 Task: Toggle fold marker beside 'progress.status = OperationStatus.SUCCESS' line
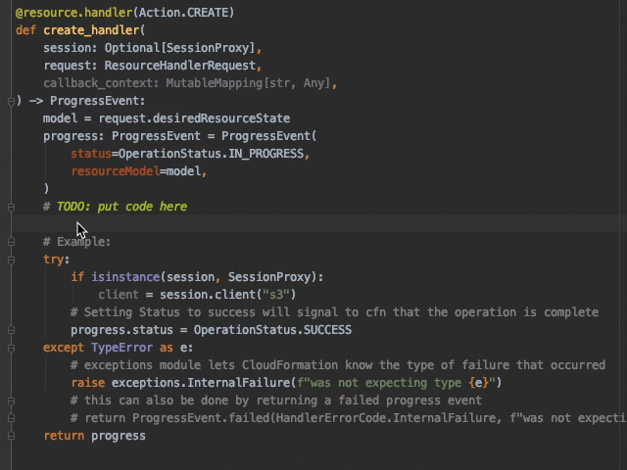click(11, 330)
